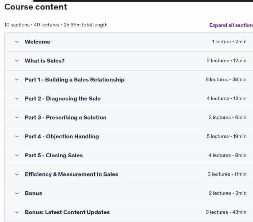
Task: Open Efficiency & Measurement in Sales title
Action: [71, 174]
